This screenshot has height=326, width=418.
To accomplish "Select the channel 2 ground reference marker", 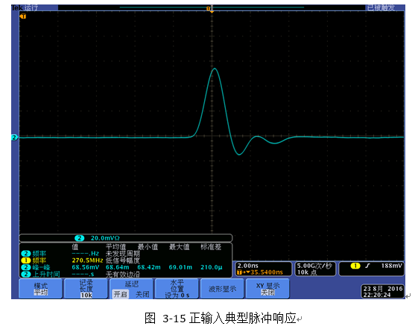I will [15, 138].
